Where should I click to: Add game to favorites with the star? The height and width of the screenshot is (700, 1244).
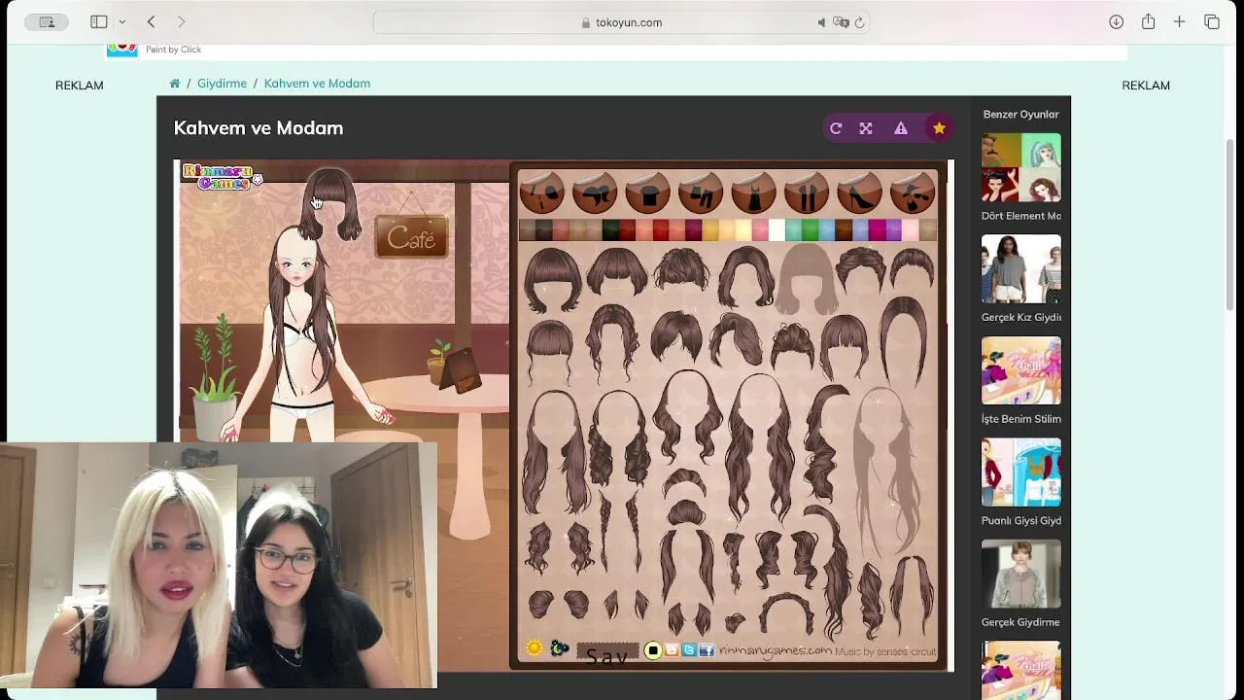[x=939, y=128]
